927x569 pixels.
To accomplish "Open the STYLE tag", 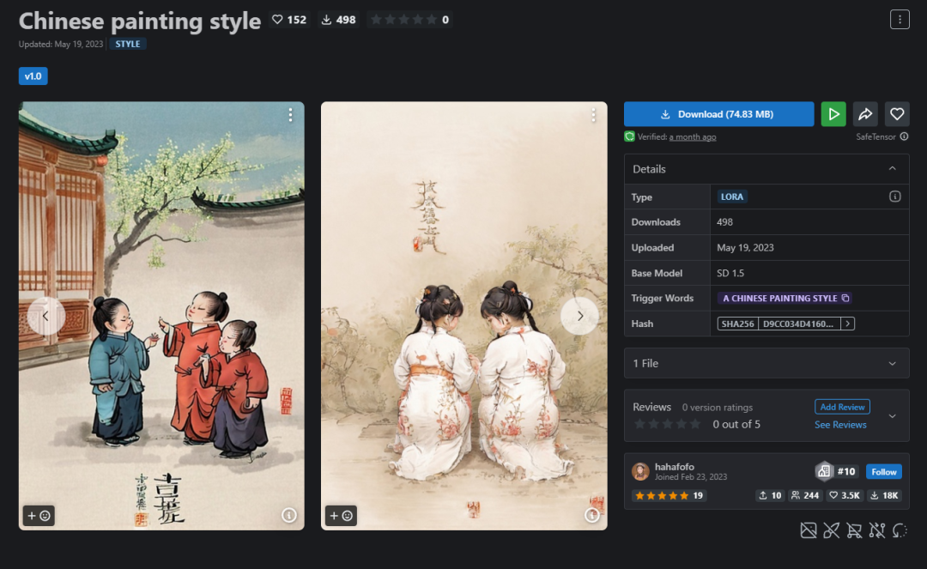I will [x=128, y=44].
